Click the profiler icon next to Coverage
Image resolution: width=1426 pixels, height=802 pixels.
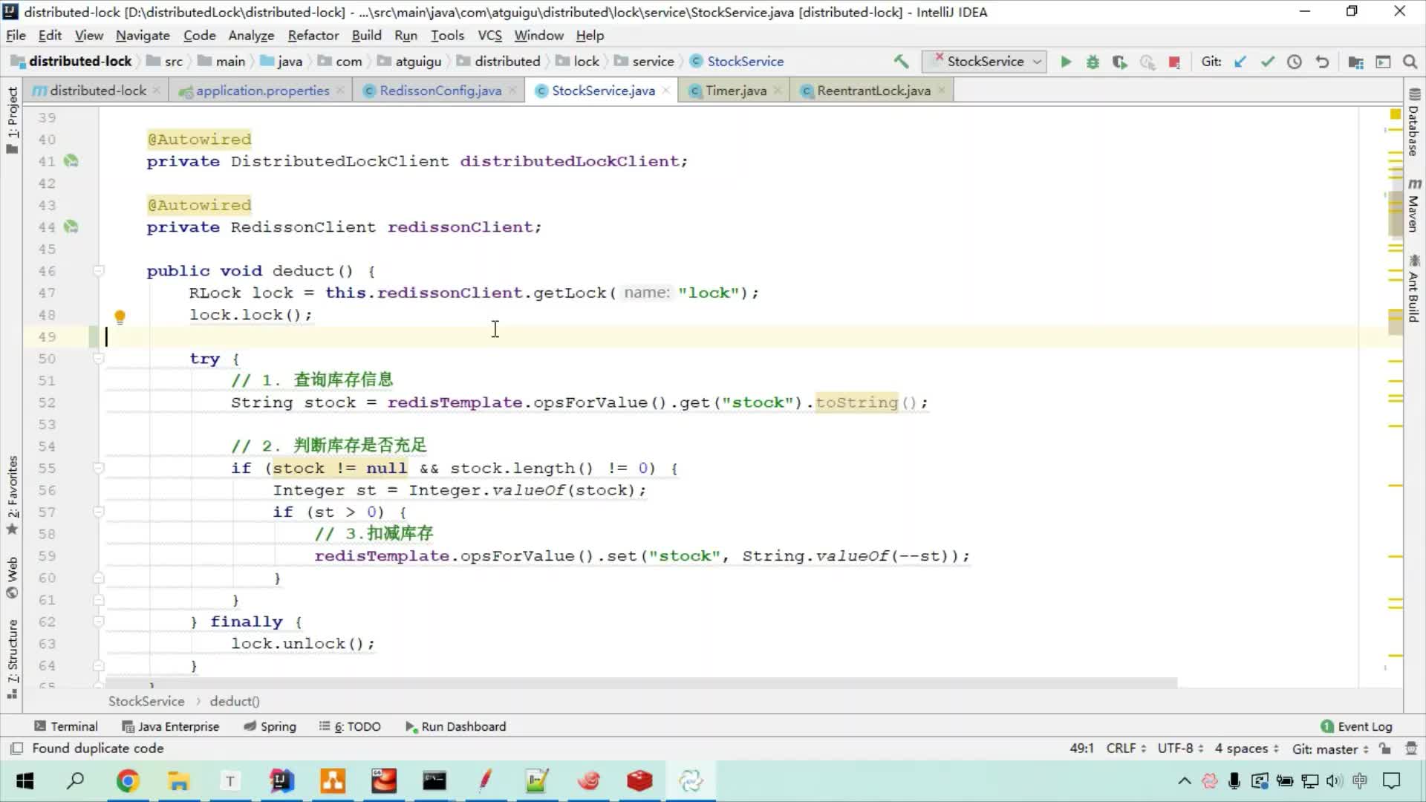coord(1147,62)
